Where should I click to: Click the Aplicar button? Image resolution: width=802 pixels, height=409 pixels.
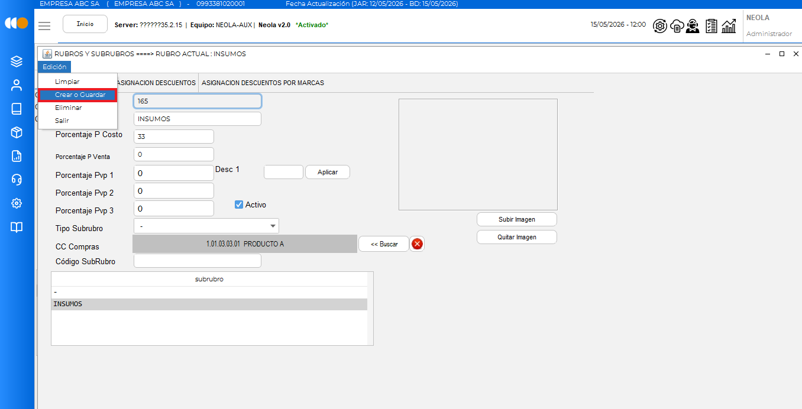coord(328,172)
